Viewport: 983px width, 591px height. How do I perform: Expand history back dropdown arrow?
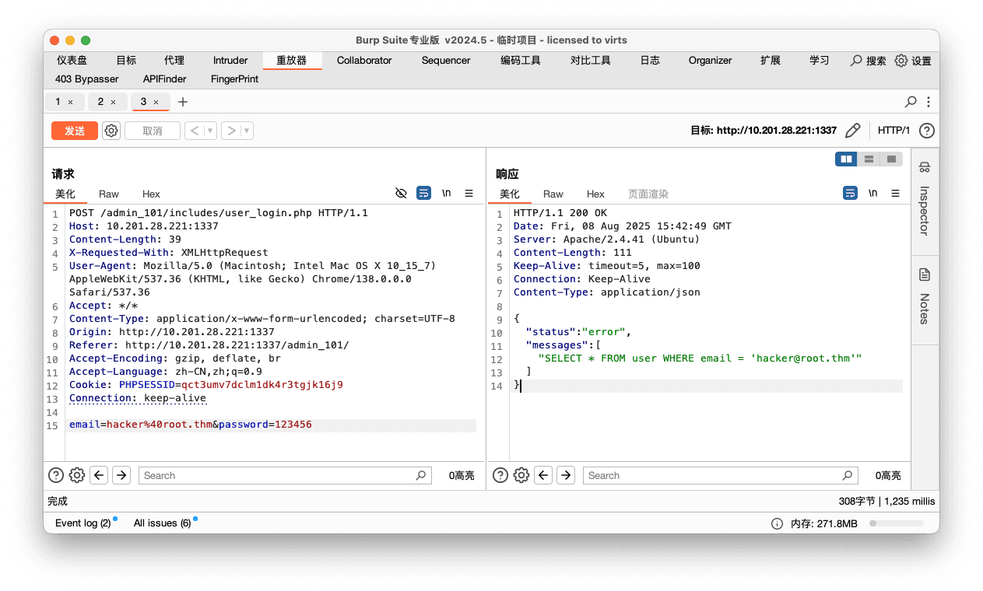pyautogui.click(x=210, y=131)
